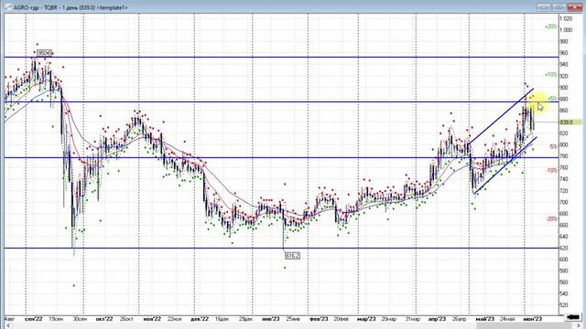Viewport: 586px width, 329px height.
Task: Select horizontal level line near 780
Action: coord(280,157)
